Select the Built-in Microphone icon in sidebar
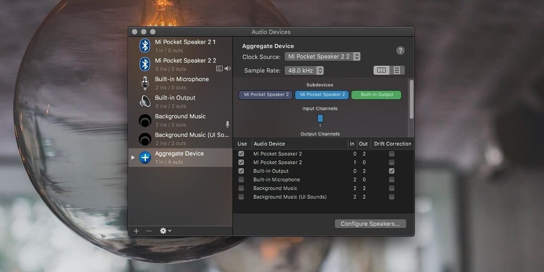544x272 pixels. 145,83
